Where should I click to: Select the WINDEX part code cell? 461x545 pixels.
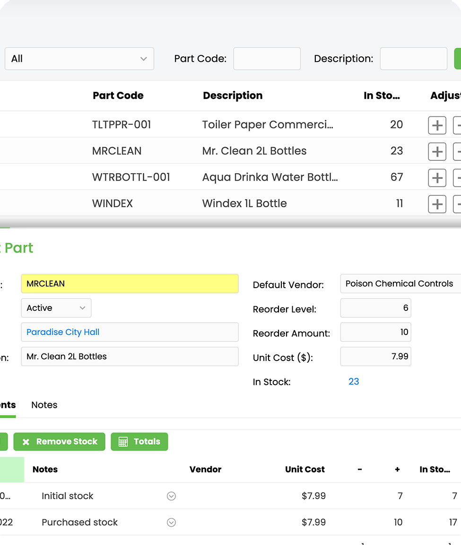(x=113, y=204)
